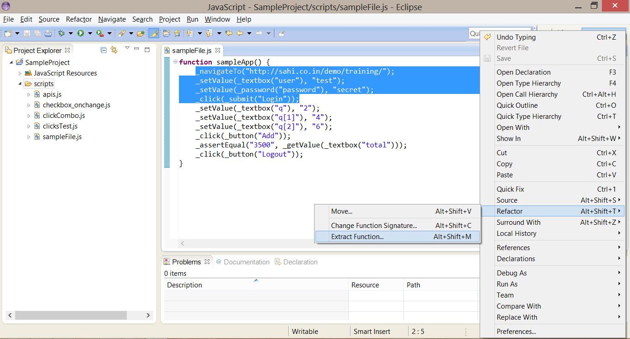Viewport: 630px width, 339px height.
Task: Choose Open Declaration in context menu
Action: click(523, 72)
